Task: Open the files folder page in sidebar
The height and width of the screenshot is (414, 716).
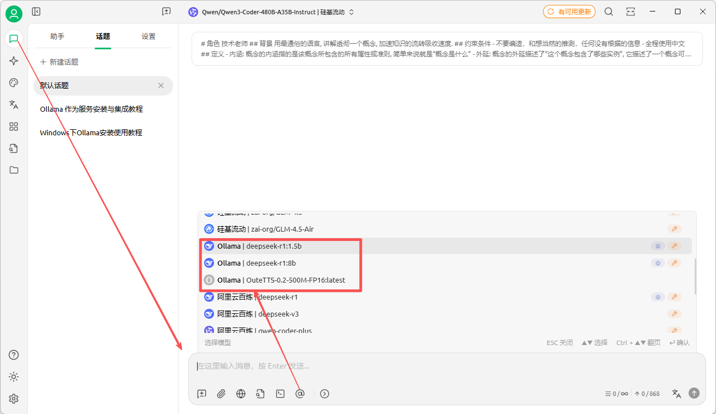Action: click(x=14, y=170)
